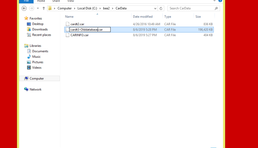Click the search magnifier icon
Viewport: 258px width, 148px height.
(x=216, y=8)
